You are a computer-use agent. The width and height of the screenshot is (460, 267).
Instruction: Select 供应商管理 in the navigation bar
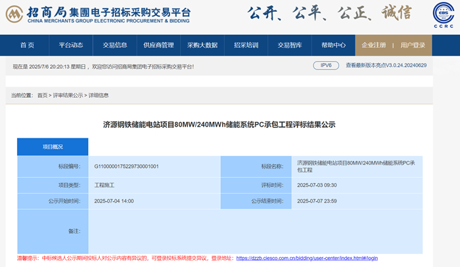[x=158, y=45]
